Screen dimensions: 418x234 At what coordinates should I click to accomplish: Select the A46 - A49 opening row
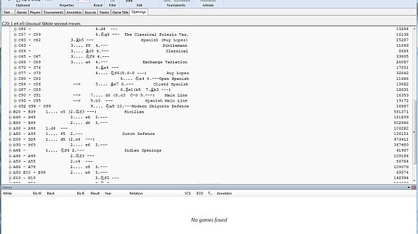click(x=211, y=156)
